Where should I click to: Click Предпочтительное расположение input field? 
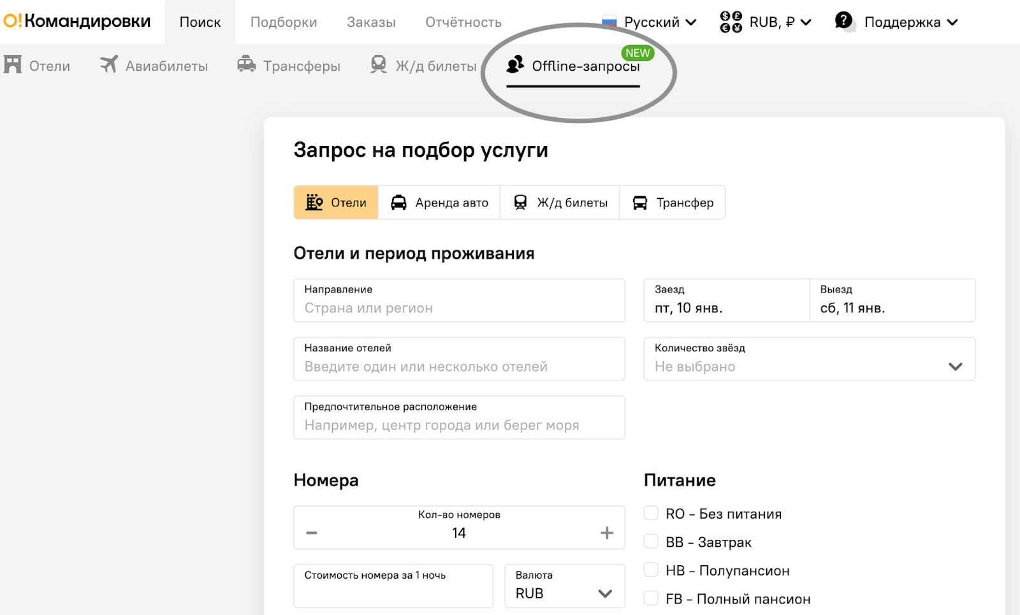click(459, 417)
